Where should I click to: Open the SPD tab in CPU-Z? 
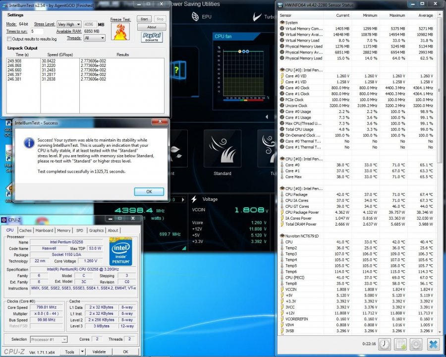(80, 230)
